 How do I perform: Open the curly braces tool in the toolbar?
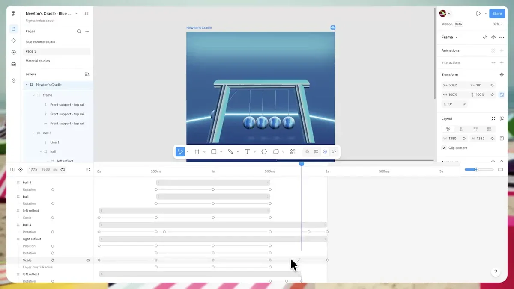pyautogui.click(x=264, y=152)
